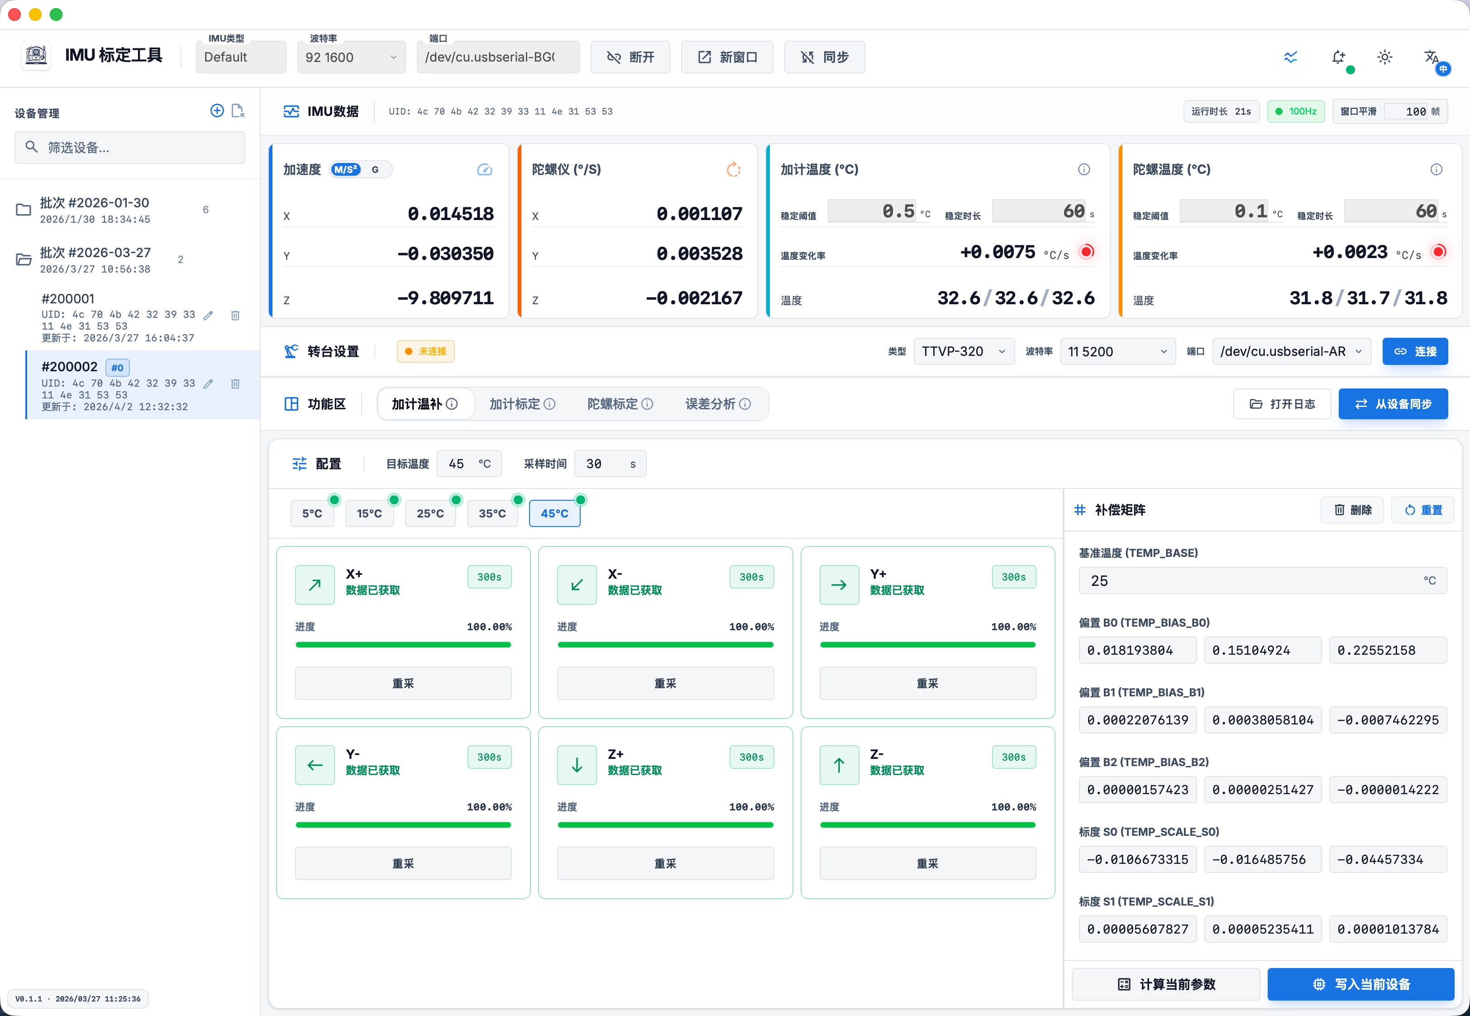Click the red accelerometer temperature stability indicator
The image size is (1470, 1016).
click(1087, 251)
